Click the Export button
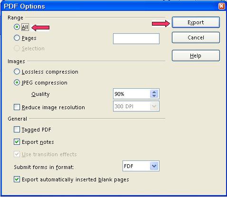Screen dimensions: 227x197 coord(196,22)
